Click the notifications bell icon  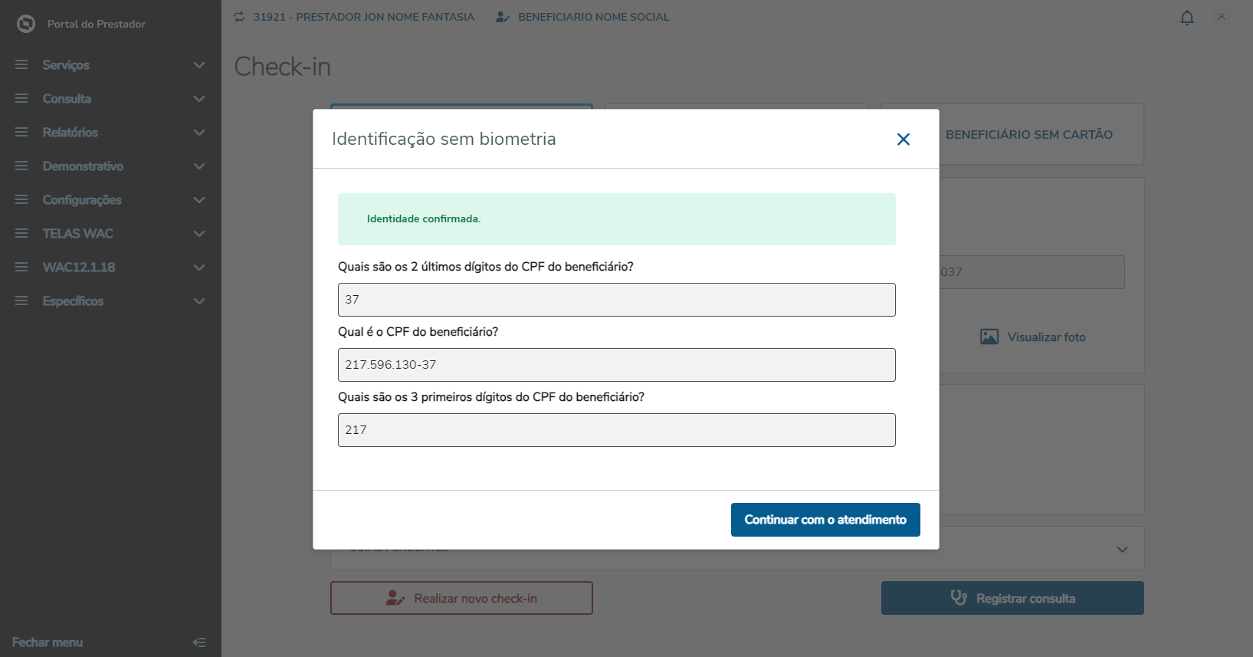[1187, 18]
